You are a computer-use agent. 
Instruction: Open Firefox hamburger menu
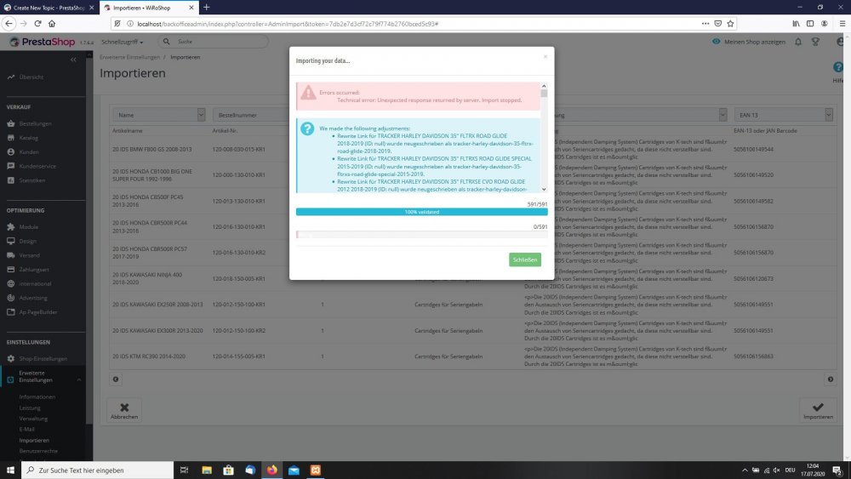[842, 23]
